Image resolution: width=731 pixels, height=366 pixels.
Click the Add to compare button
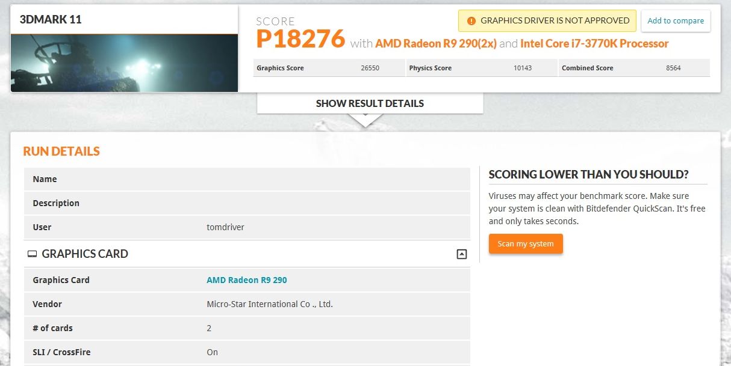676,20
